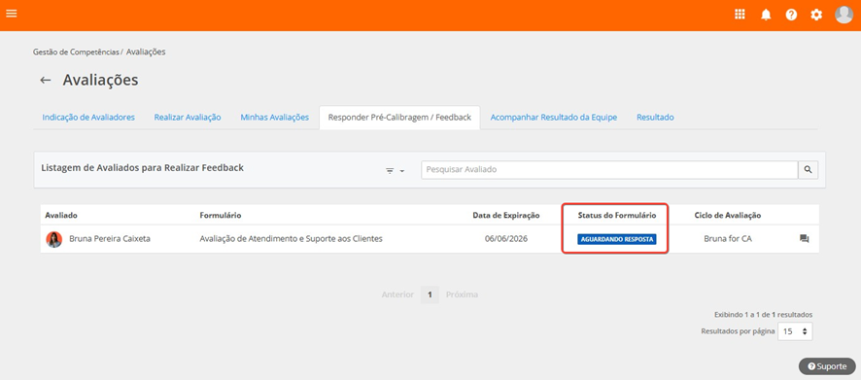
Task: Select Responder Pré-Calibragem / Feedback tab
Action: click(399, 118)
